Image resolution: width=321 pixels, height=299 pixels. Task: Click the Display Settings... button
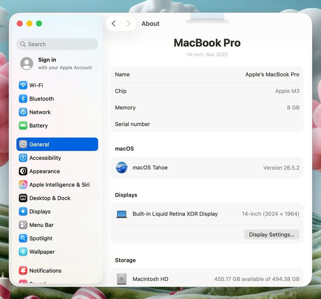click(x=271, y=234)
